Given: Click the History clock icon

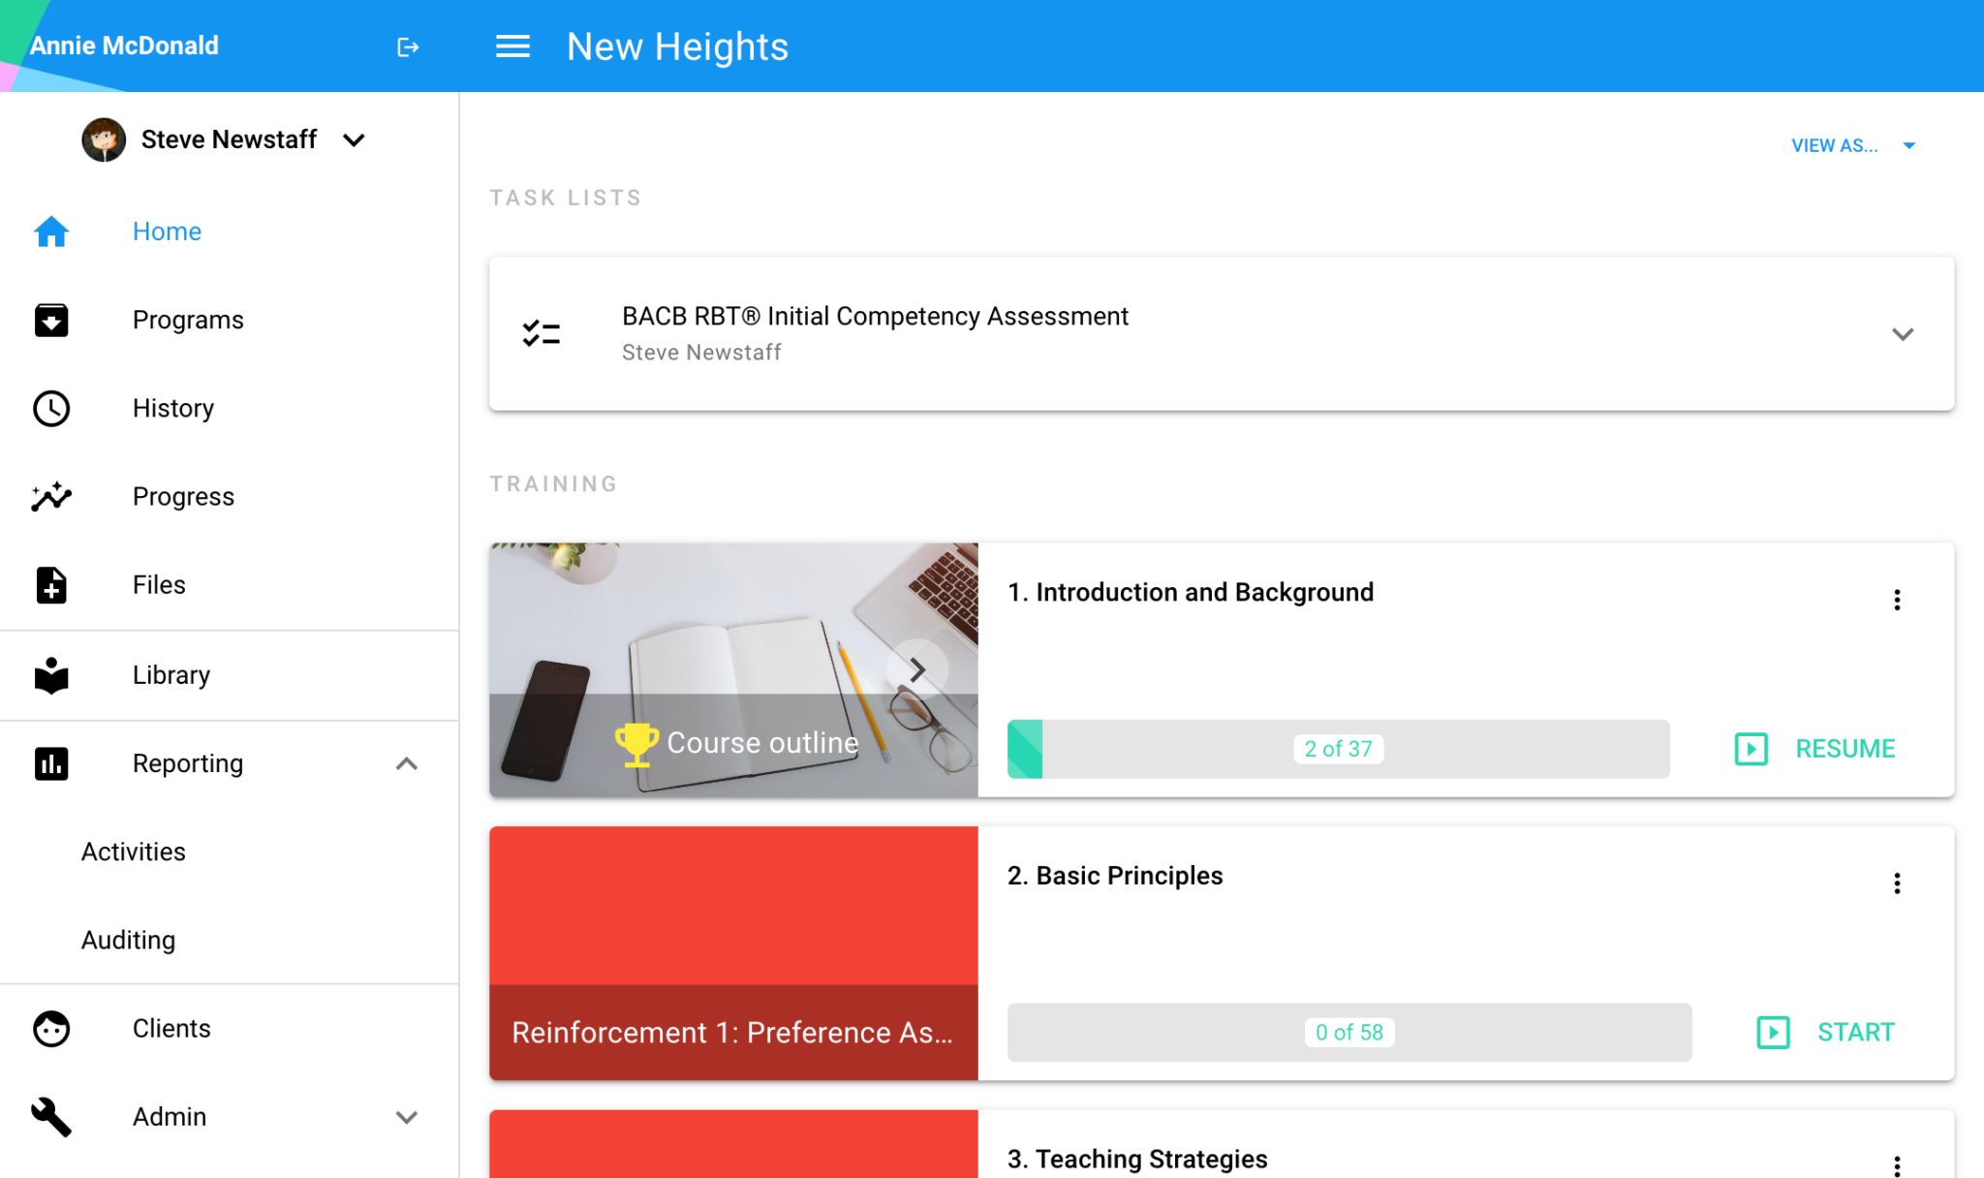Looking at the screenshot, I should coord(51,408).
